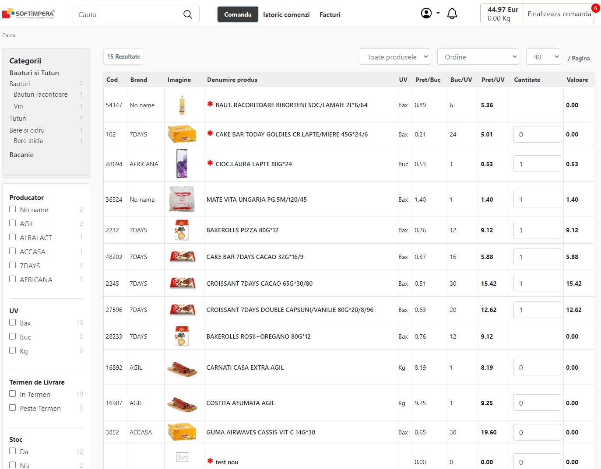Click red star next to CAKE BAR TODAY
This screenshot has height=469, width=601.
pyautogui.click(x=210, y=133)
